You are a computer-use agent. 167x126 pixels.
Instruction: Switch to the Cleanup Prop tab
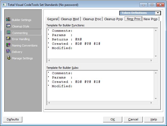[x=113, y=19]
